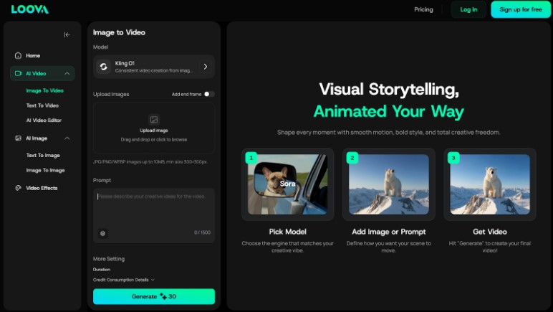This screenshot has width=553, height=312.
Task: Click the "Duration" label
Action: pyautogui.click(x=102, y=269)
